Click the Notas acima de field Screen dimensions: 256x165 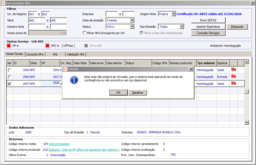(x=47, y=33)
